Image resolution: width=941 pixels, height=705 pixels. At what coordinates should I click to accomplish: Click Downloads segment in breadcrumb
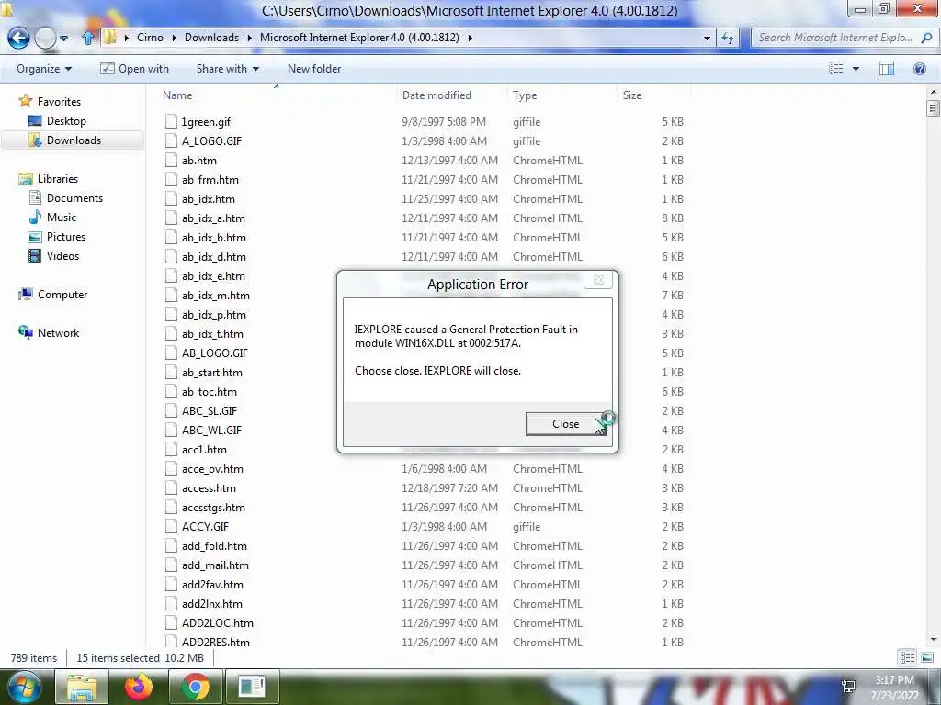(211, 38)
